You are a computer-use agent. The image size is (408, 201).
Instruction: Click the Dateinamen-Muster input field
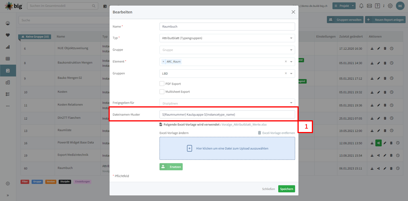coord(227,115)
